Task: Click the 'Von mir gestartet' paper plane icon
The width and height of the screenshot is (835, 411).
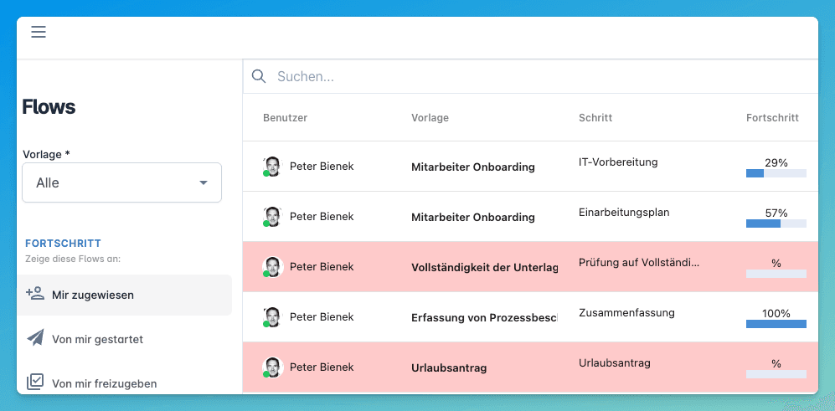Action: tap(34, 338)
